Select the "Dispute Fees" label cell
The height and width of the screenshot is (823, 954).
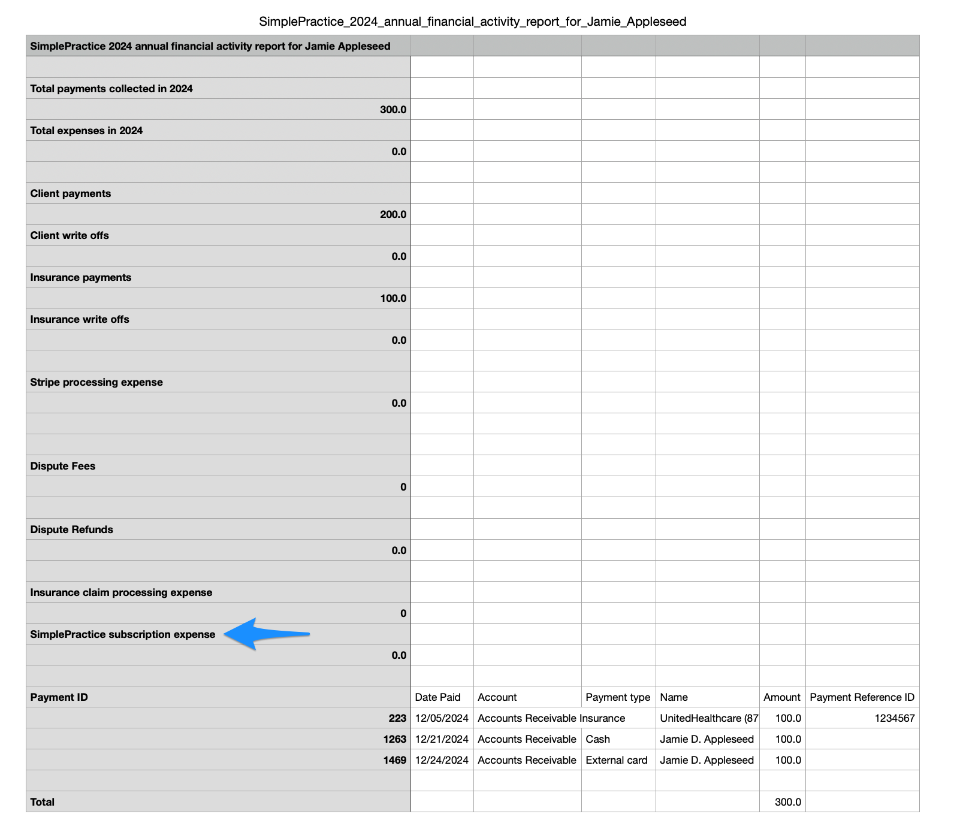[x=63, y=466]
